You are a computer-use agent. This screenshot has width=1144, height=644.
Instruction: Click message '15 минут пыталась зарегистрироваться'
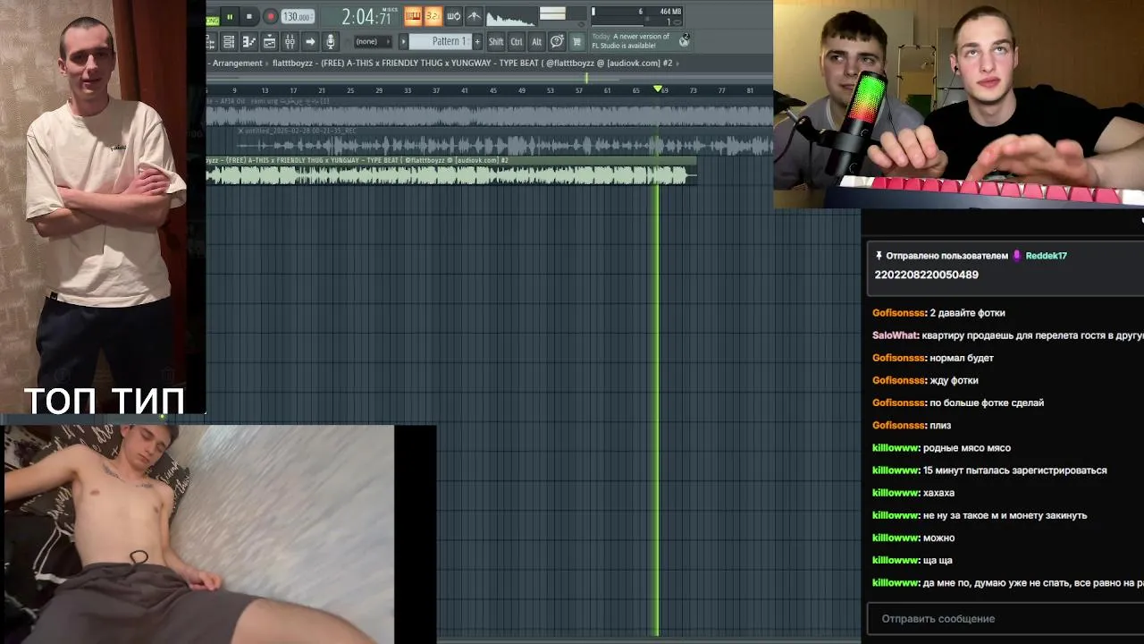tap(1014, 470)
